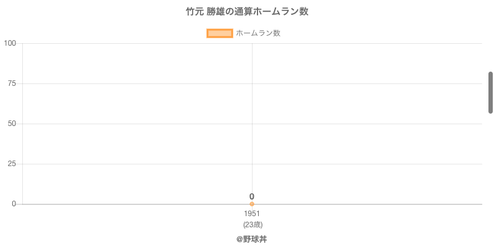Click the chart title 竹元 勝雄の通算ホームラン数
The width and height of the screenshot is (494, 247).
247,12
